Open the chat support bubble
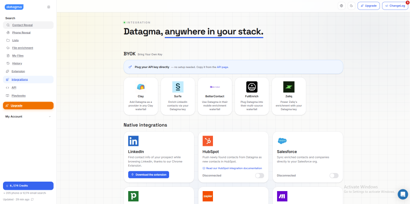The width and height of the screenshot is (410, 204). coord(403,195)
